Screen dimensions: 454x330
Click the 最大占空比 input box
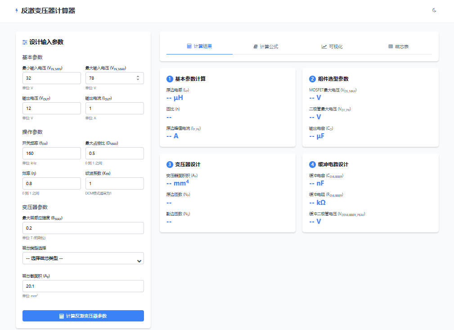(114, 154)
